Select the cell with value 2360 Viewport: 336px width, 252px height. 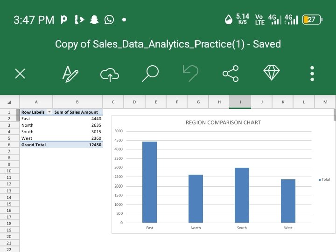(77, 138)
